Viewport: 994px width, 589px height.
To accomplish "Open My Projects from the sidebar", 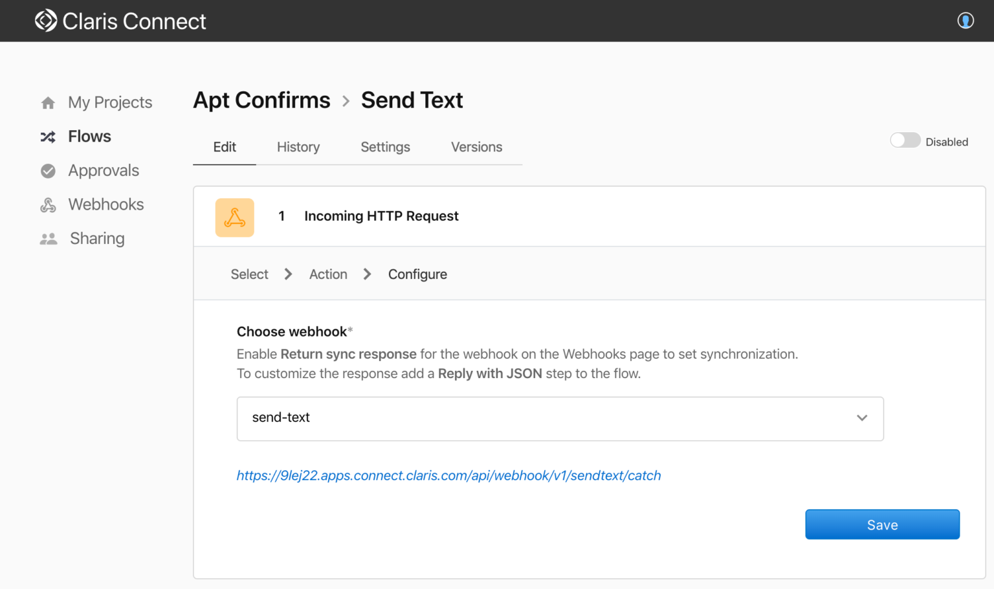I will [x=110, y=102].
